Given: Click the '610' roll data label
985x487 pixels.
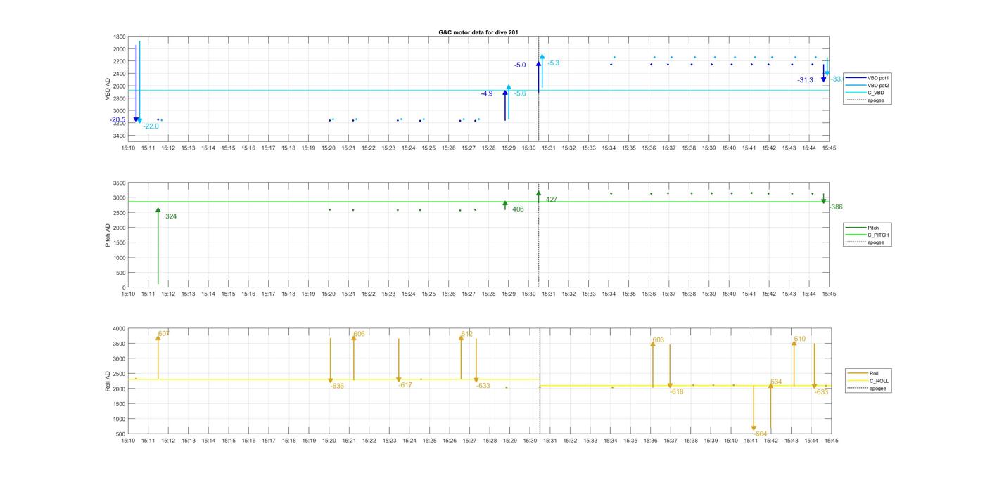Looking at the screenshot, I should pyautogui.click(x=799, y=339).
